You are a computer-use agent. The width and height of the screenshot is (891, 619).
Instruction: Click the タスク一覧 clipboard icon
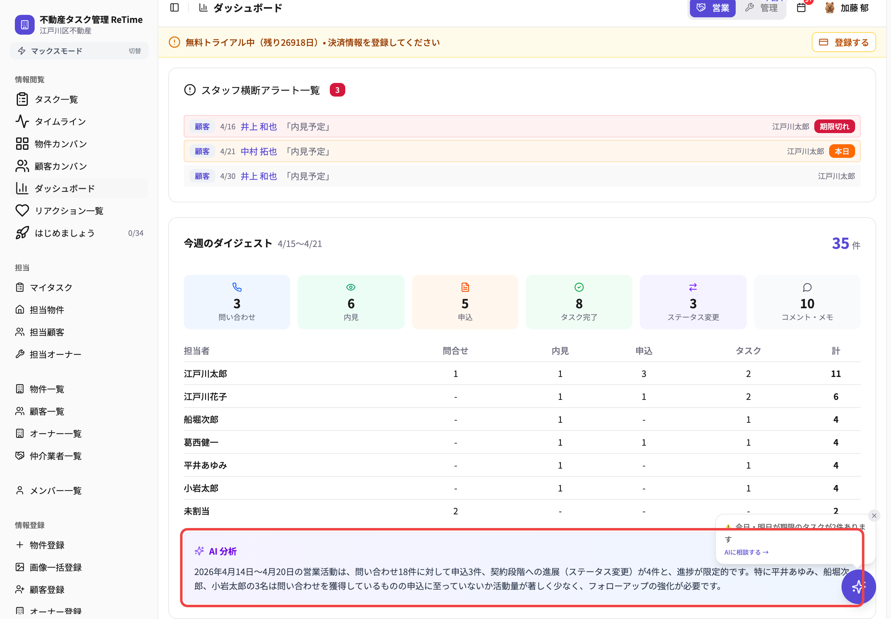pyautogui.click(x=22, y=99)
